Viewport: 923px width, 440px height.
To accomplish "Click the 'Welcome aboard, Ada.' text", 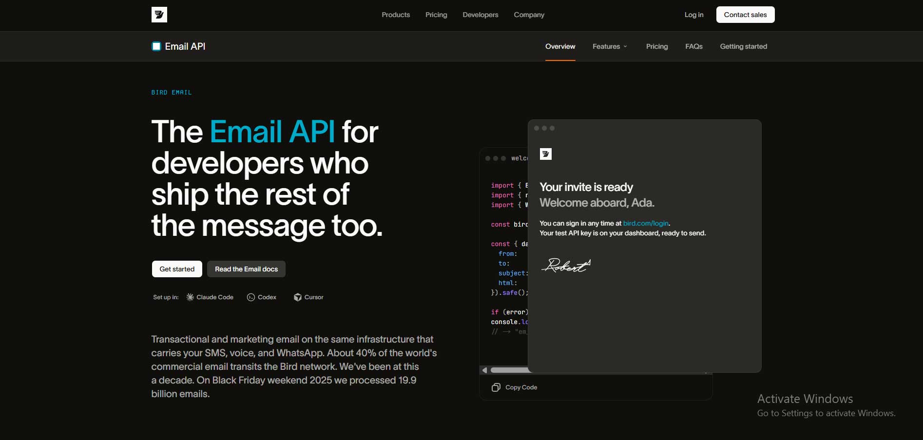I will (x=597, y=203).
